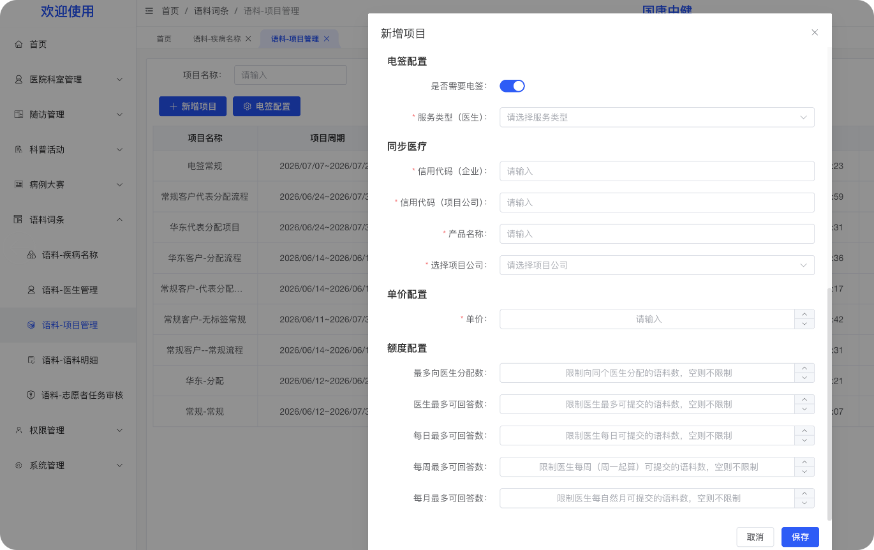This screenshot has width=874, height=550.
Task: Click the 语料-志愿者任务审核 shield icon
Action: click(x=31, y=396)
